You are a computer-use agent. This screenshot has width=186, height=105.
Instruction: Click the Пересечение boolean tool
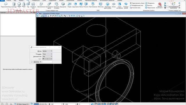point(150,8)
